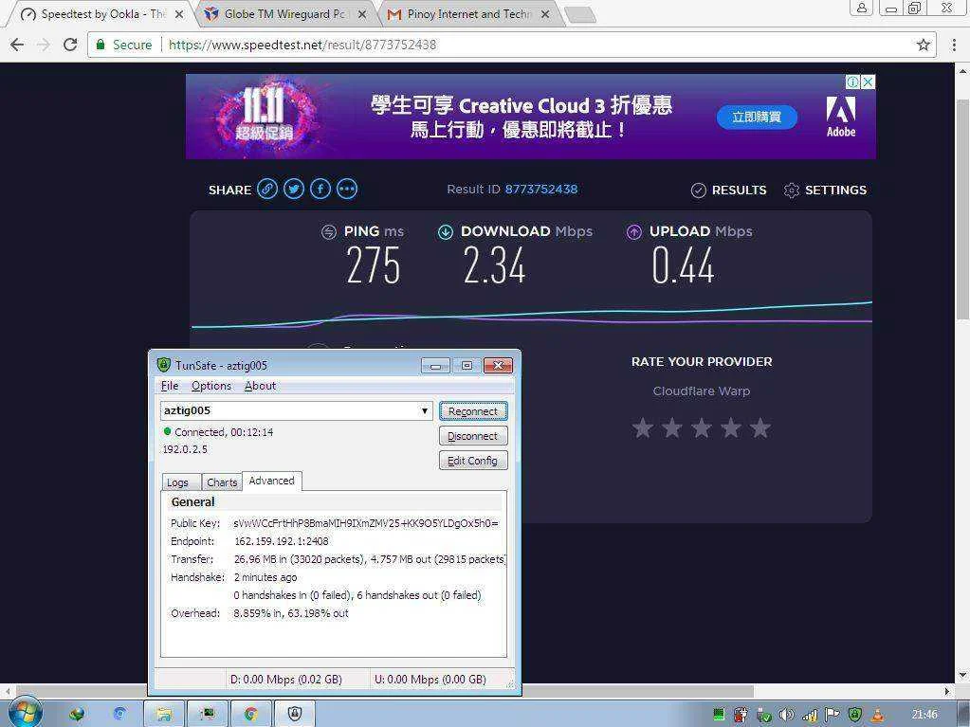
Task: Close the Adobe ad banner
Action: click(869, 82)
